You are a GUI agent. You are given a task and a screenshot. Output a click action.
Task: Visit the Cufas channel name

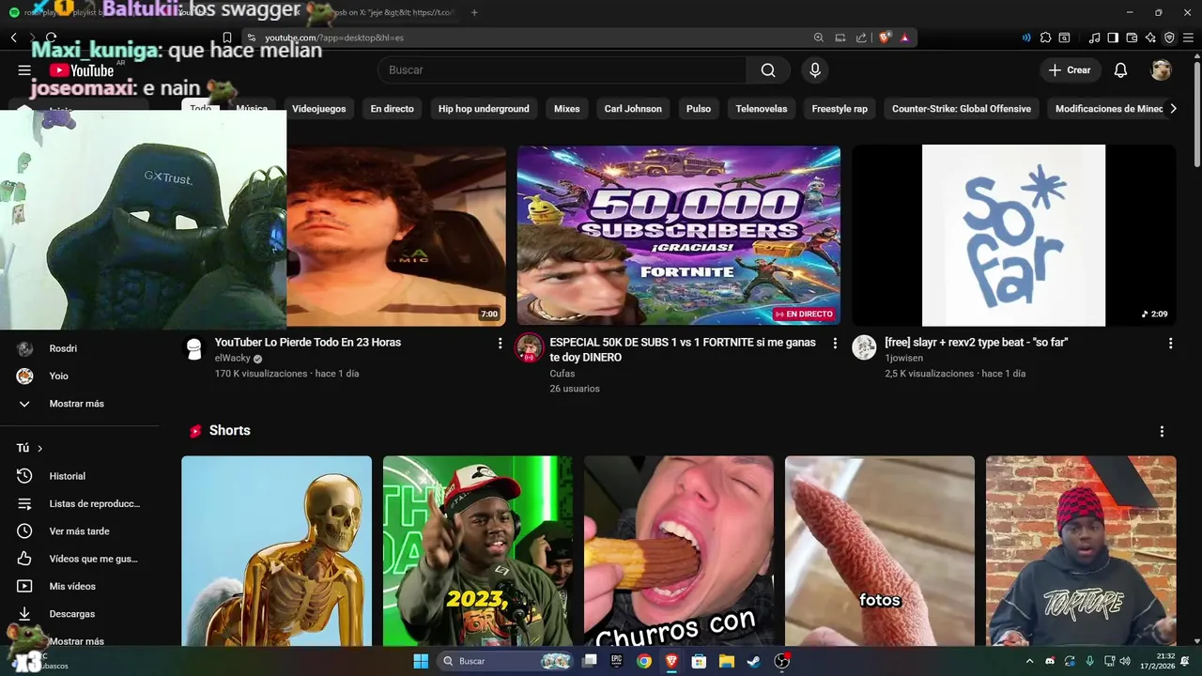[x=562, y=374]
